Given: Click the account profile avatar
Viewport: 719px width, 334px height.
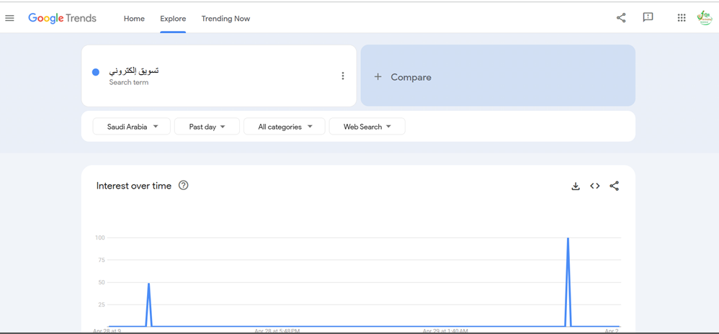Looking at the screenshot, I should [704, 18].
